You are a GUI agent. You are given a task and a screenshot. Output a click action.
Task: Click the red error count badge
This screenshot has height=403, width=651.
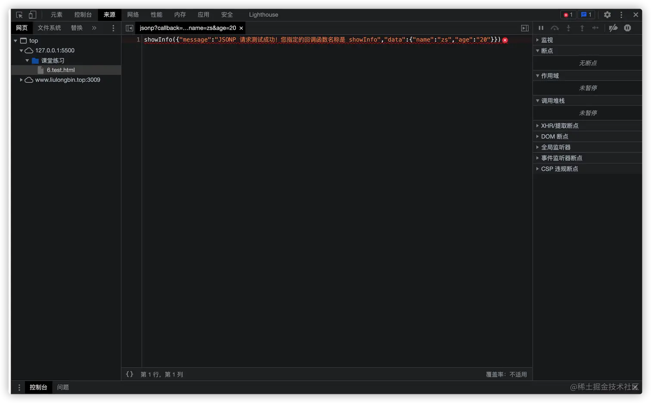tap(568, 15)
